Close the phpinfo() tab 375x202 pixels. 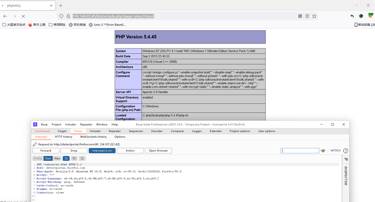[51, 6]
